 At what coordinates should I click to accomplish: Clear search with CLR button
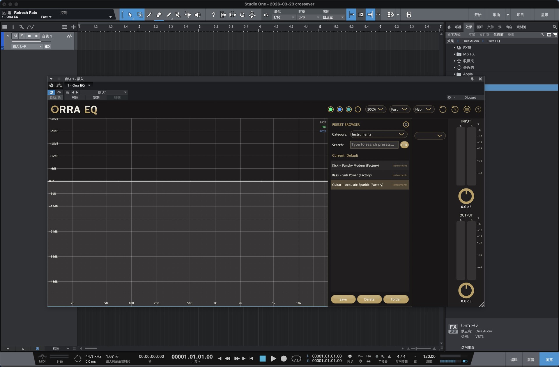click(404, 145)
